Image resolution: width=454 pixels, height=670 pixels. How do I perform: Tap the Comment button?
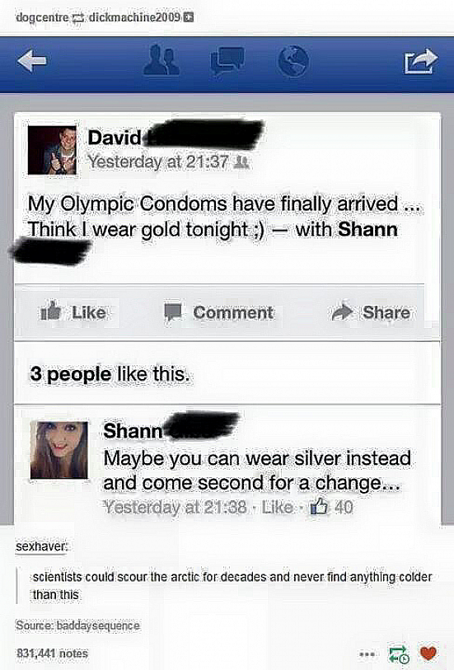(x=218, y=312)
